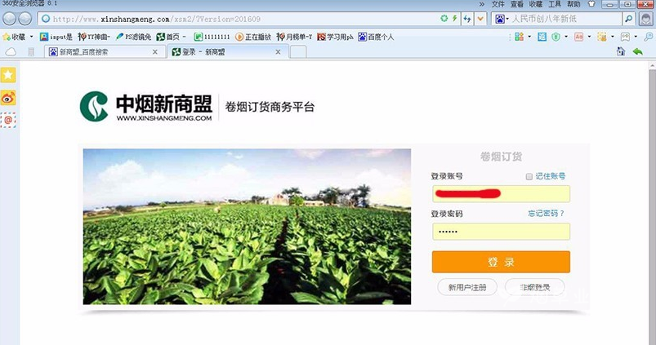Expand the screenshot extension dropdown arrow
This screenshot has width=656, height=345.
pos(613,37)
